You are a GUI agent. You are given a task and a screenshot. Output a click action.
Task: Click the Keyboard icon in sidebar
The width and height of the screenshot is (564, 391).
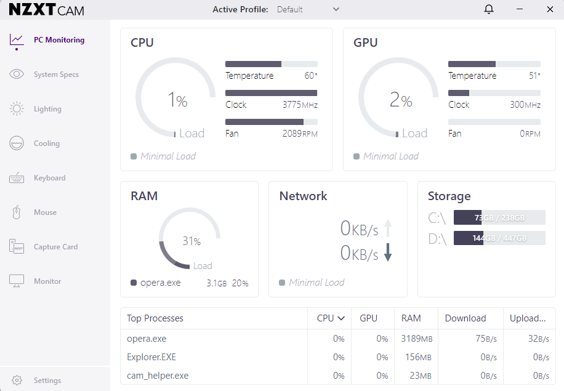pyautogui.click(x=17, y=178)
